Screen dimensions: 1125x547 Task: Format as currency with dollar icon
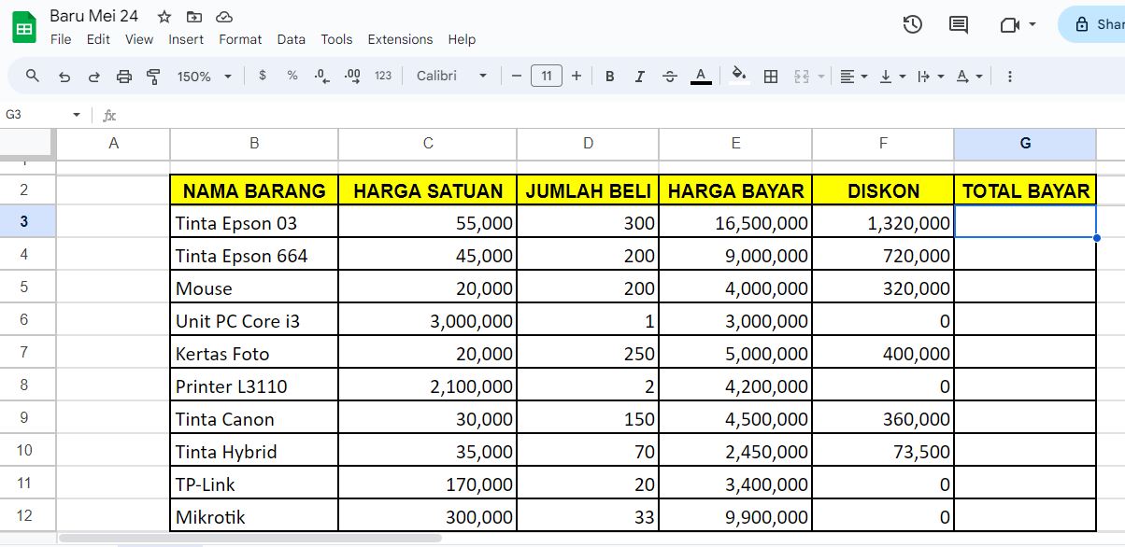point(263,76)
